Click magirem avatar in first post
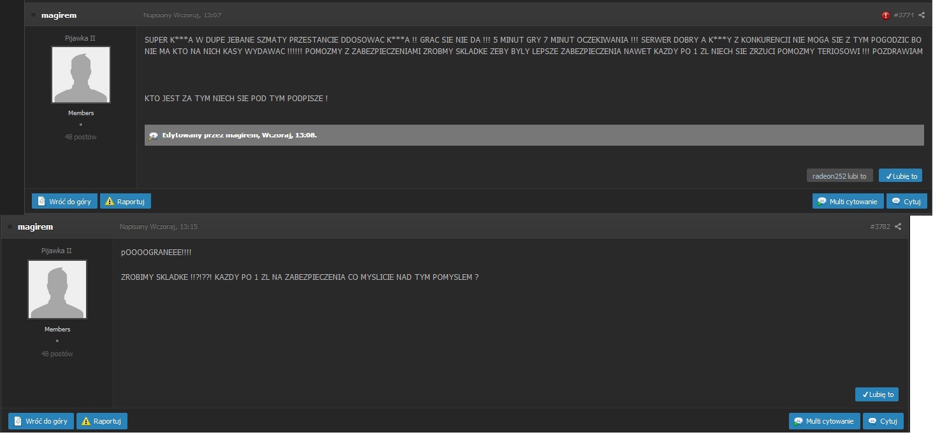This screenshot has width=933, height=437. [81, 75]
